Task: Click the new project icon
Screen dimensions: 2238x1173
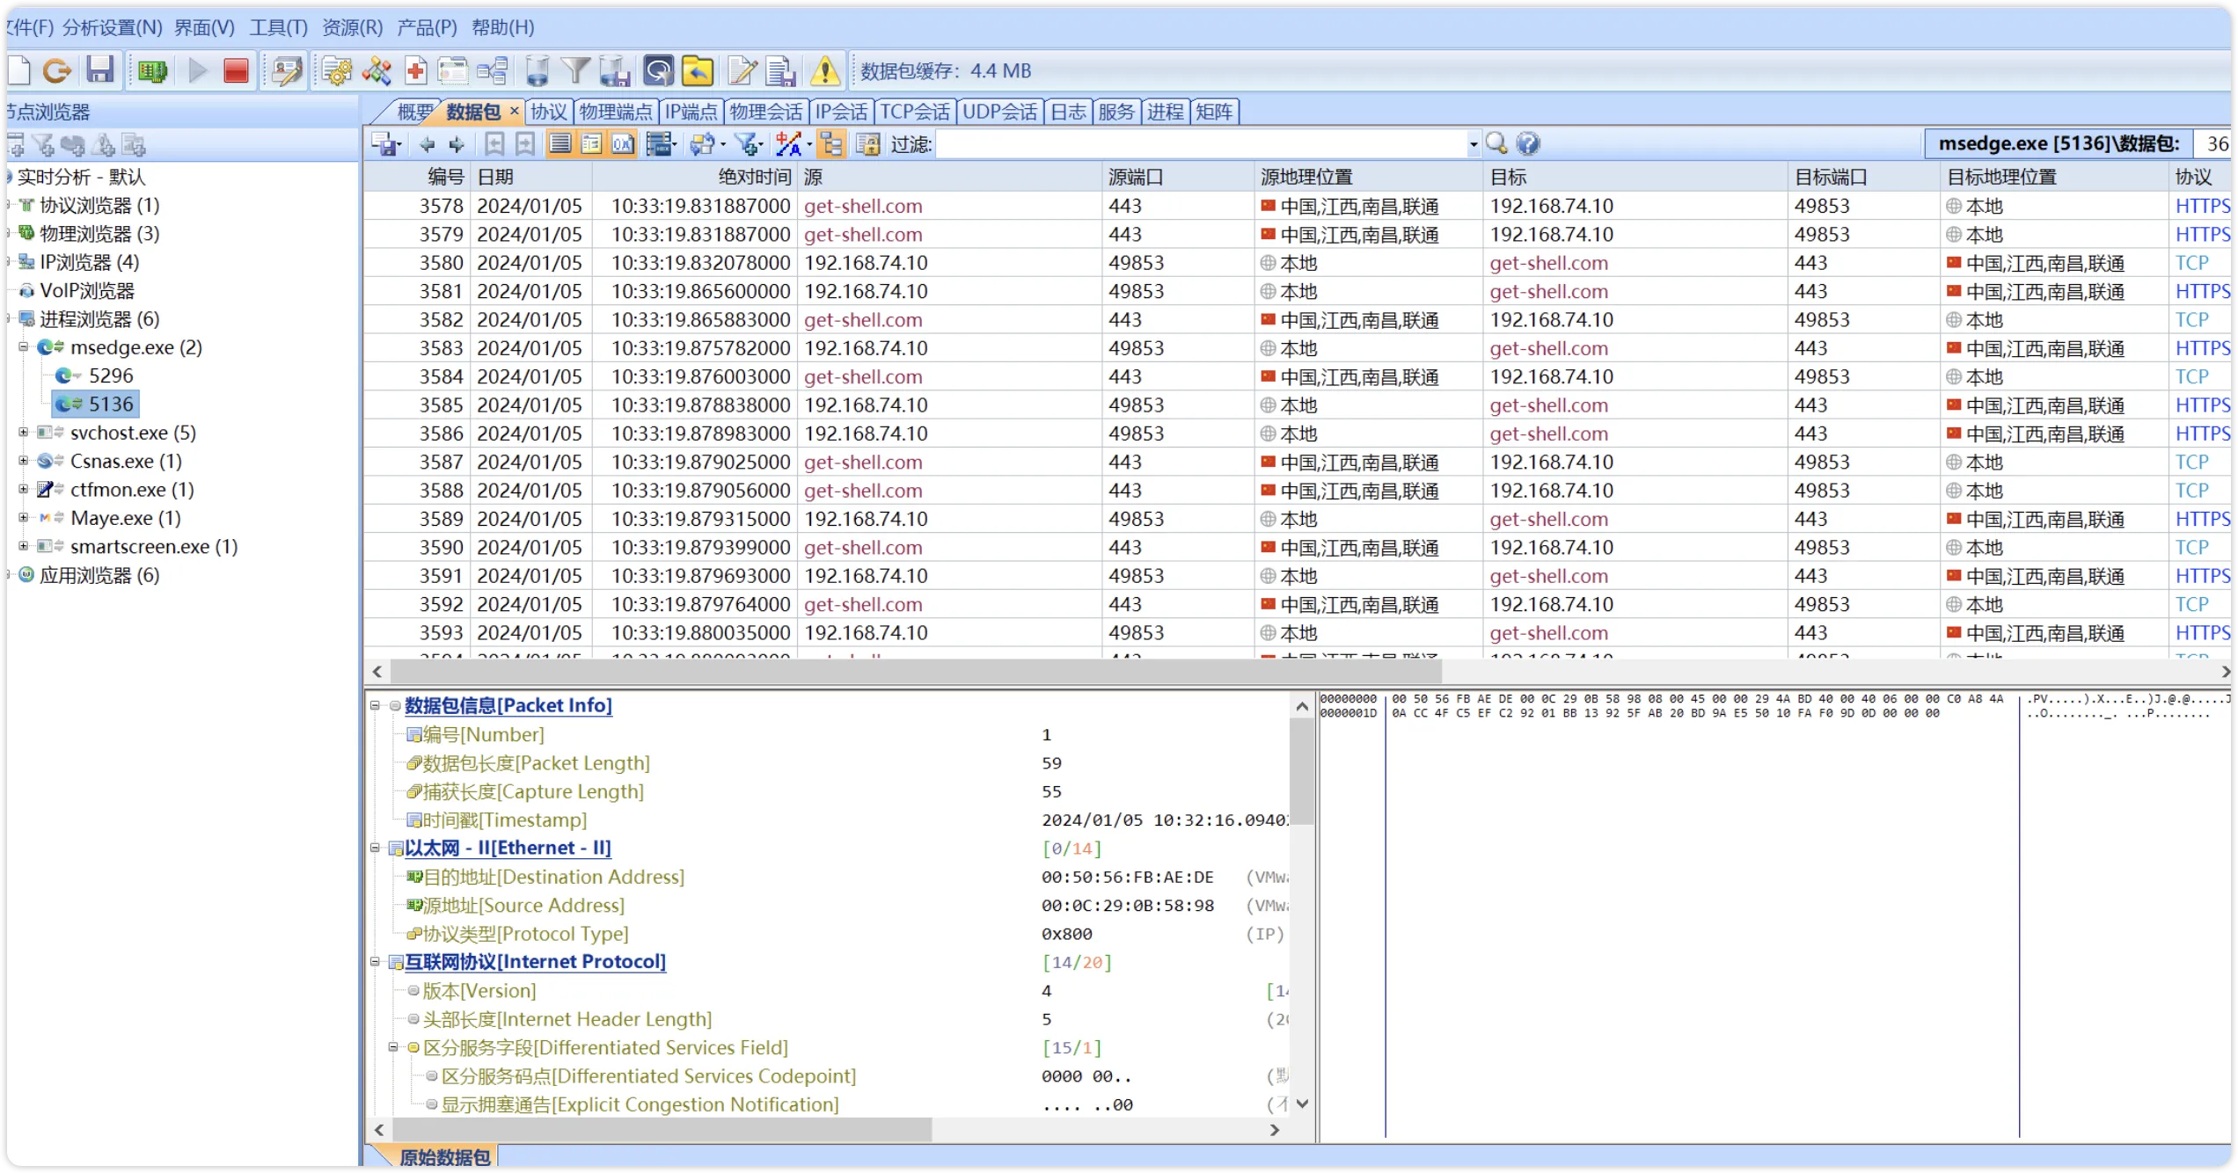Action: coord(19,70)
